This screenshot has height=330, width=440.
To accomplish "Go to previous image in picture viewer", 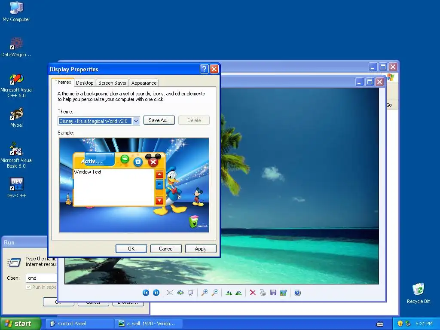I will [x=146, y=293].
